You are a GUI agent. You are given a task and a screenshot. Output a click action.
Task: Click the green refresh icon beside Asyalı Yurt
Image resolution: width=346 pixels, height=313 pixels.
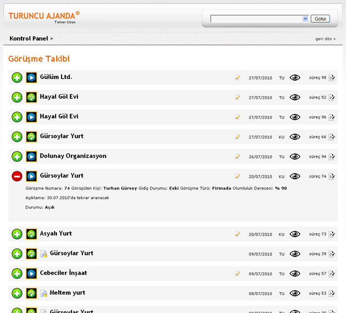(31, 234)
